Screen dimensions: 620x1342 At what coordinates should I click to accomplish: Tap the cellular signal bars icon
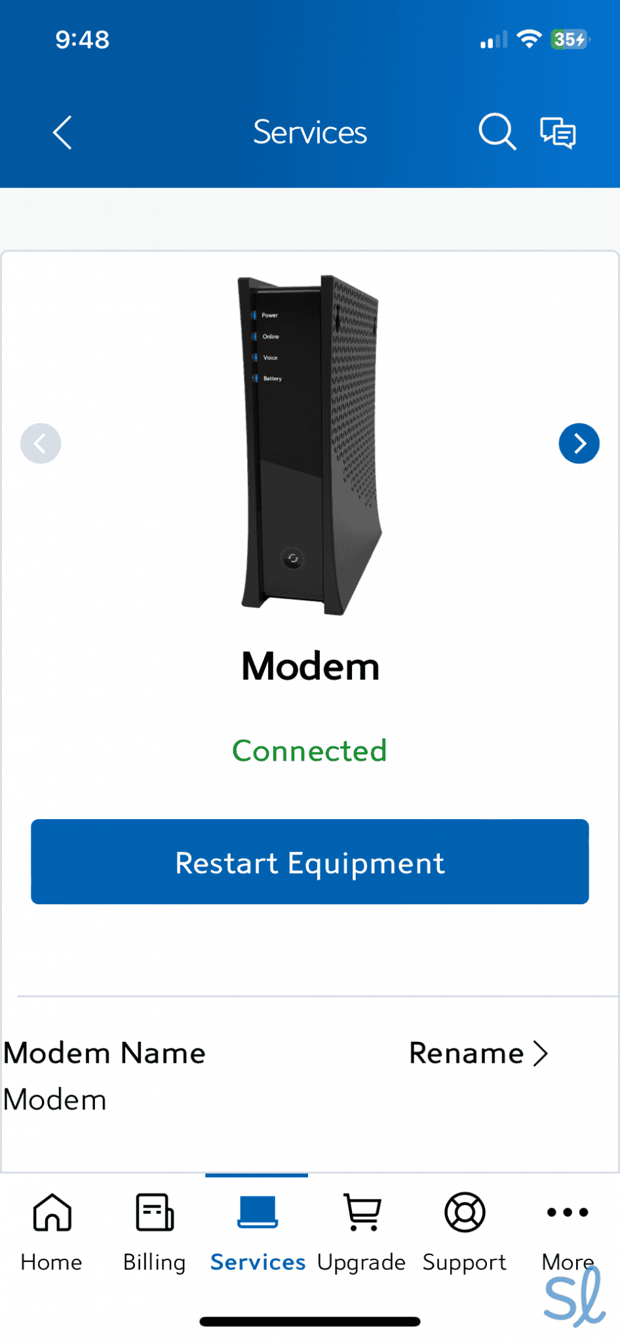coord(494,40)
